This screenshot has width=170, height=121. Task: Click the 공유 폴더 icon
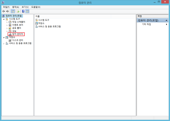10,28
